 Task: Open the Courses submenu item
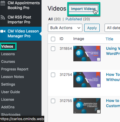(x=8, y=62)
